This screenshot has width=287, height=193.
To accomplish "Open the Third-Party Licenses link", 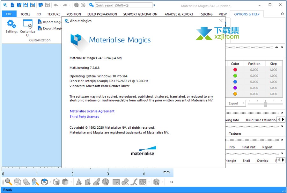I will coord(84,117).
